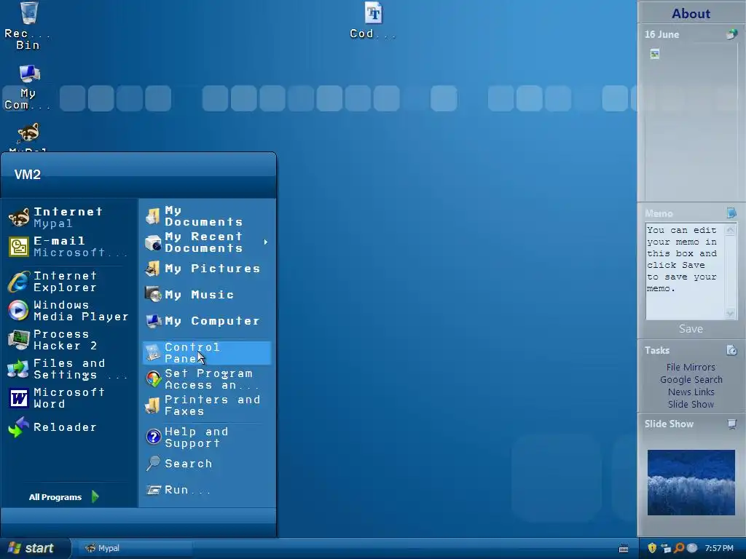Open Recycle Bin desktop icon
This screenshot has width=746, height=559.
pos(28,25)
